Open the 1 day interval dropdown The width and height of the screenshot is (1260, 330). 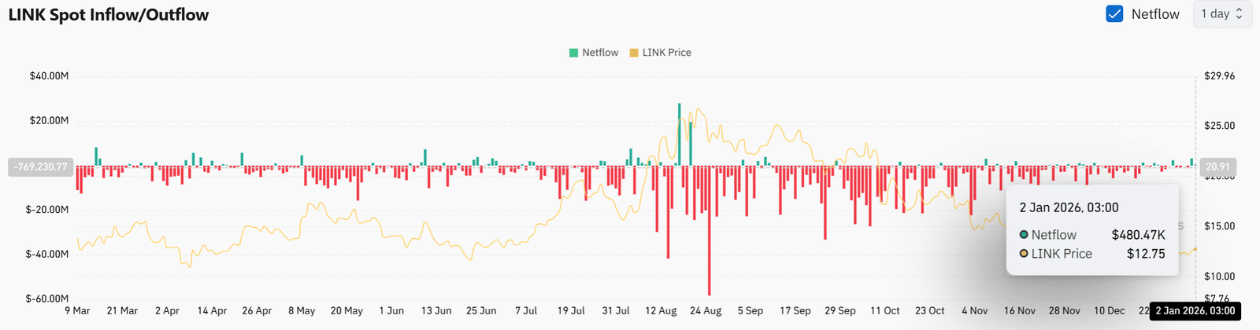[x=1222, y=14]
